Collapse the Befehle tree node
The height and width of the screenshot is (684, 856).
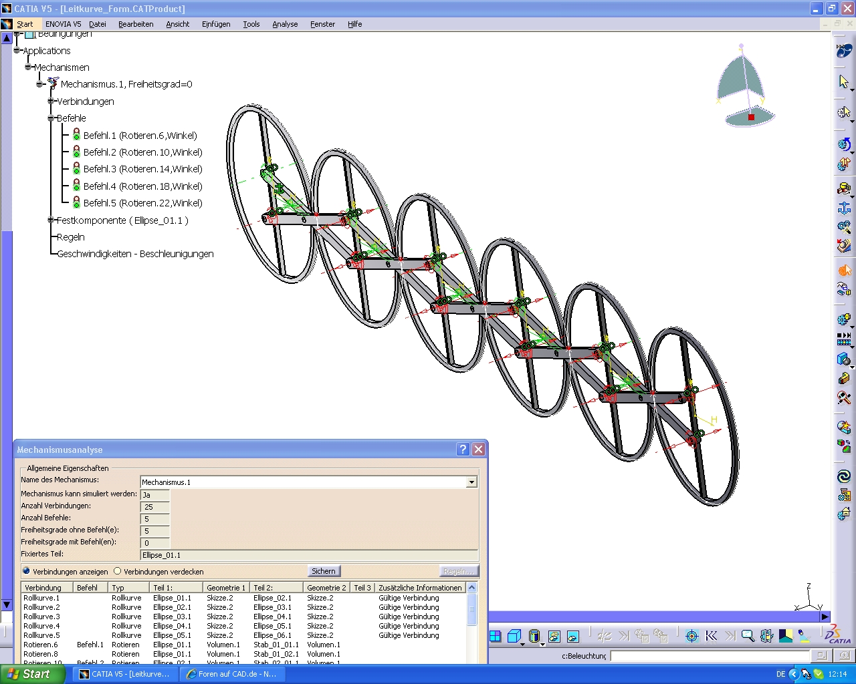pyautogui.click(x=51, y=118)
